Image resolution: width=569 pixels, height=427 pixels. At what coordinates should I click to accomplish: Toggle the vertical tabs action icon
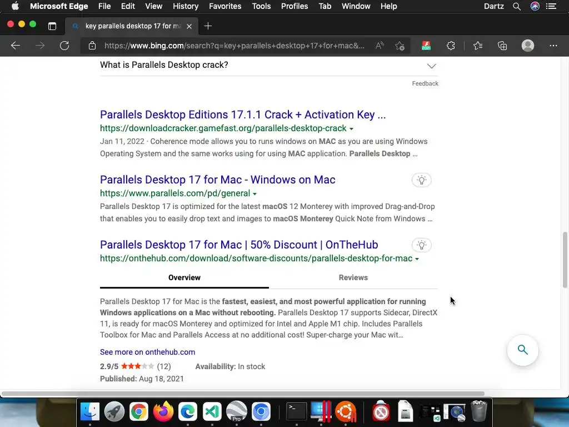(x=52, y=26)
